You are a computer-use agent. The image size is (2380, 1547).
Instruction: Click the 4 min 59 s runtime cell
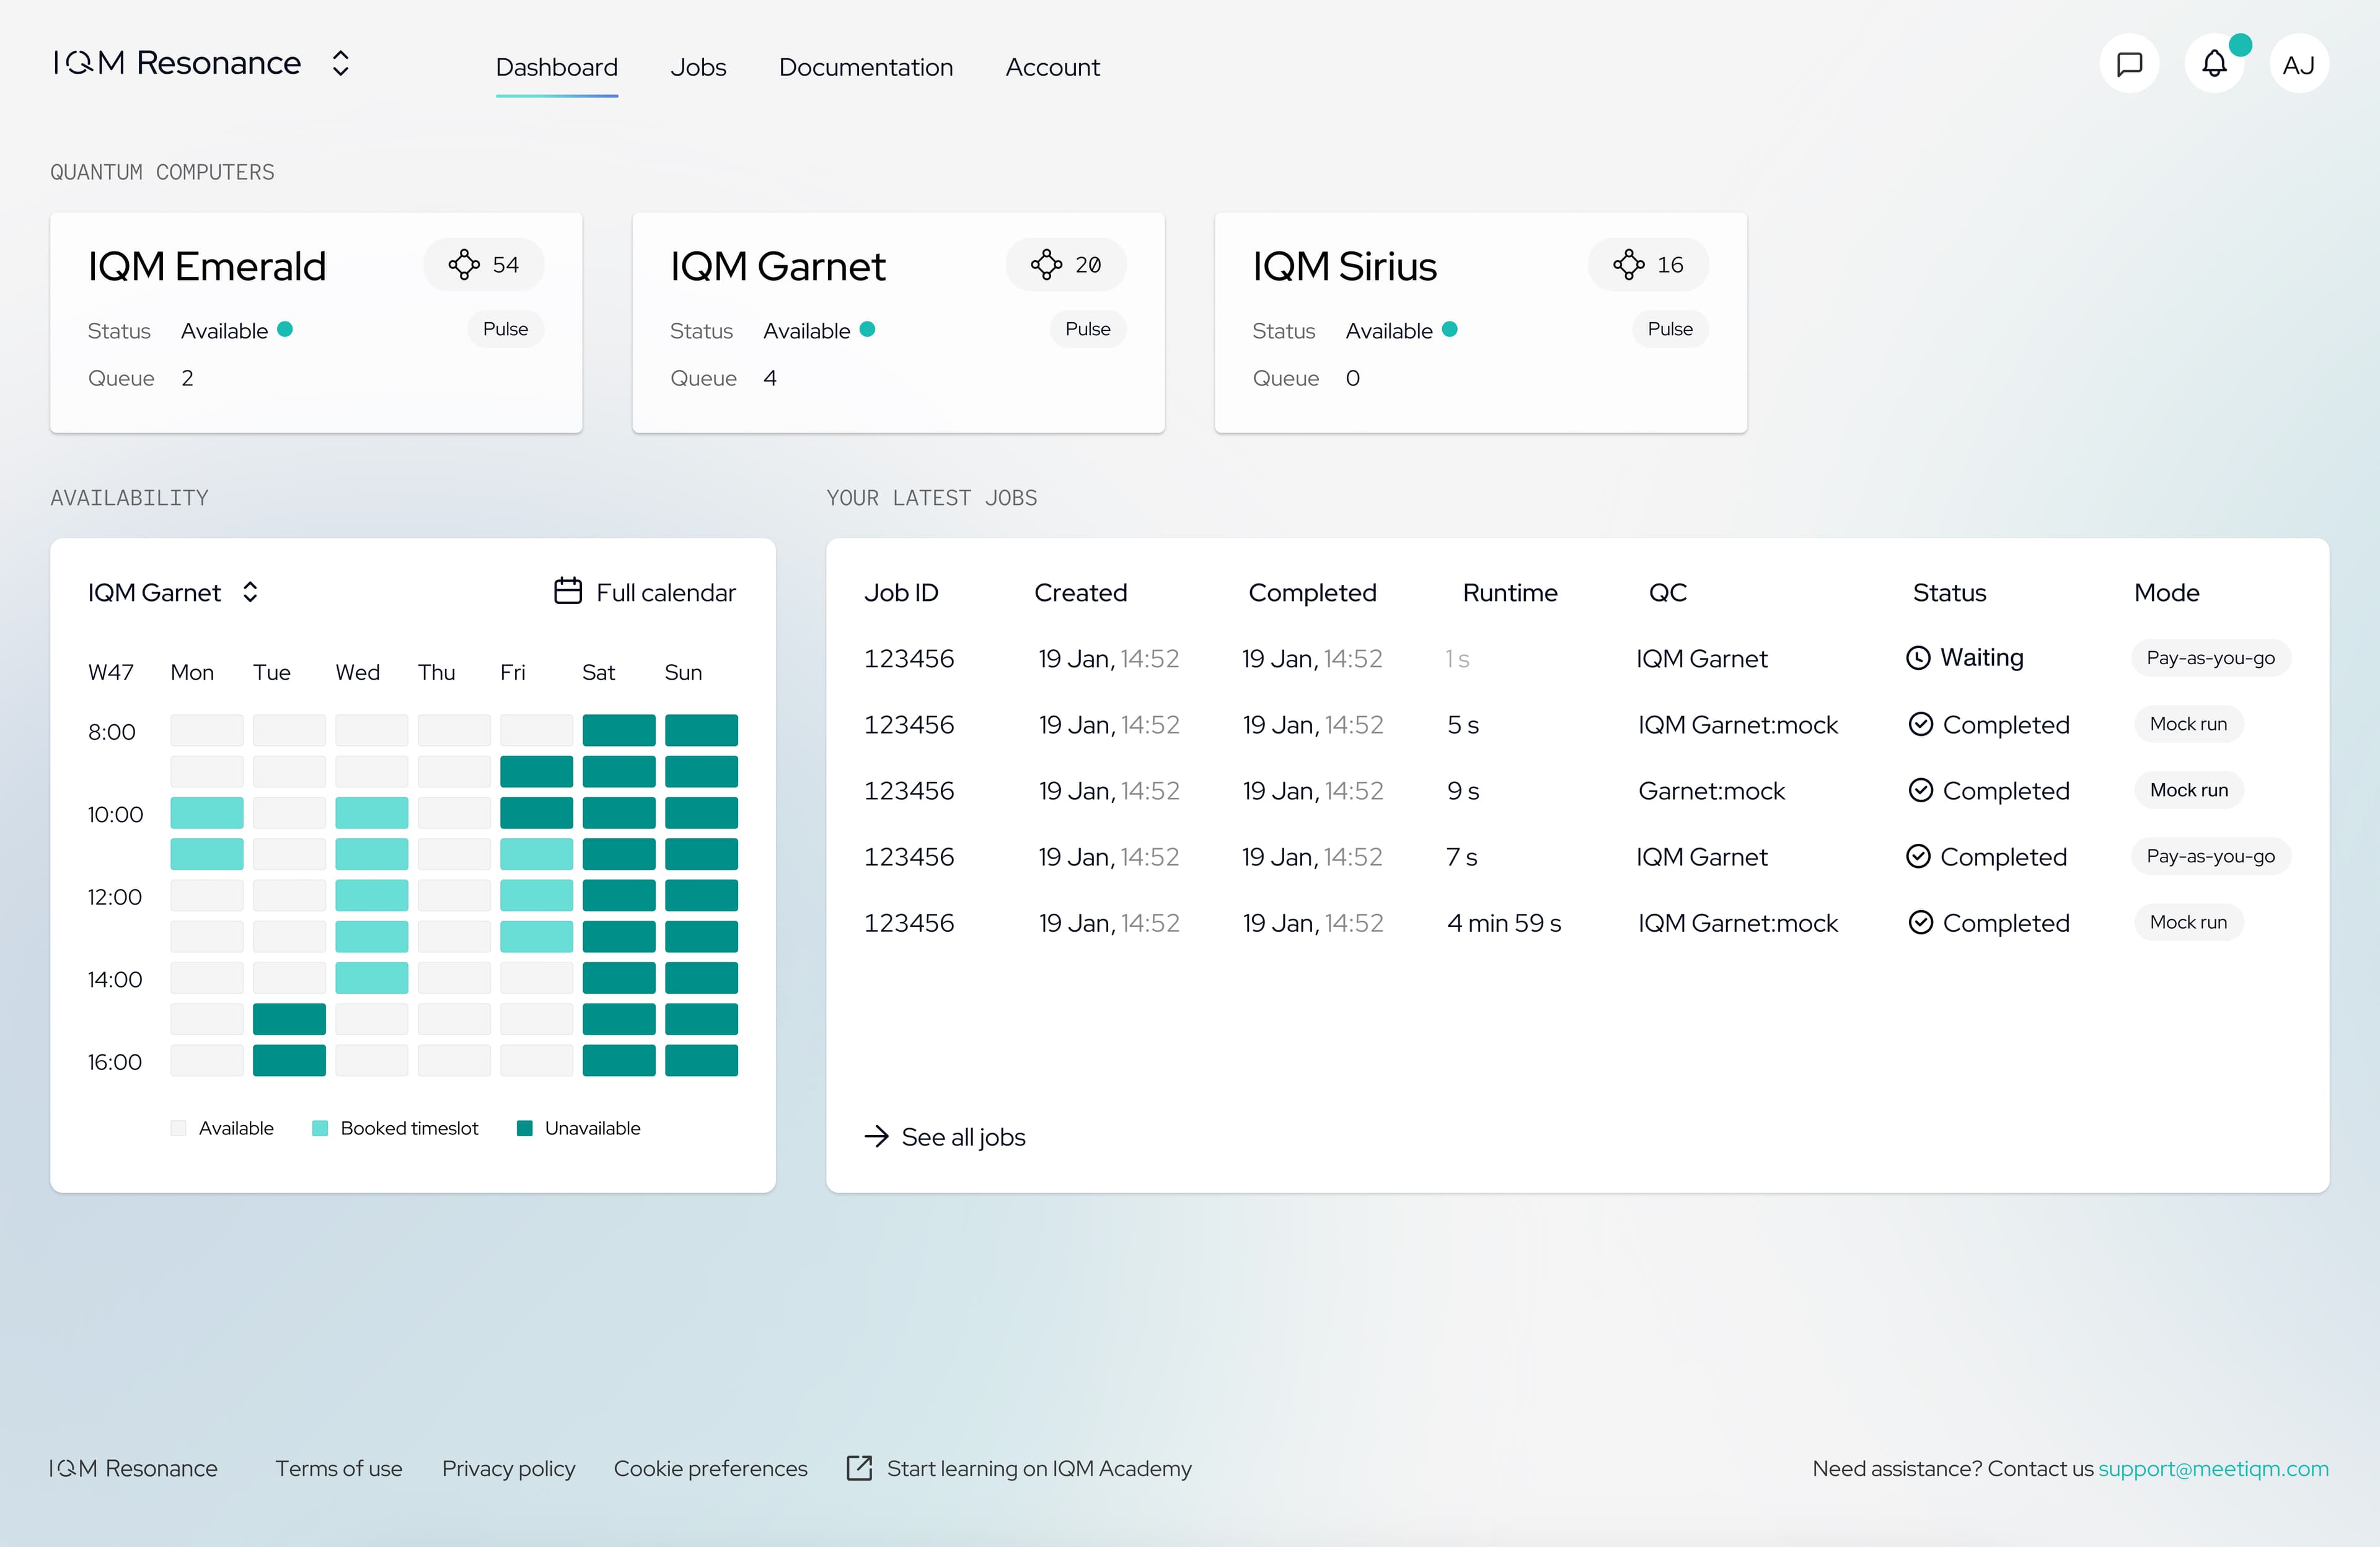click(1504, 923)
